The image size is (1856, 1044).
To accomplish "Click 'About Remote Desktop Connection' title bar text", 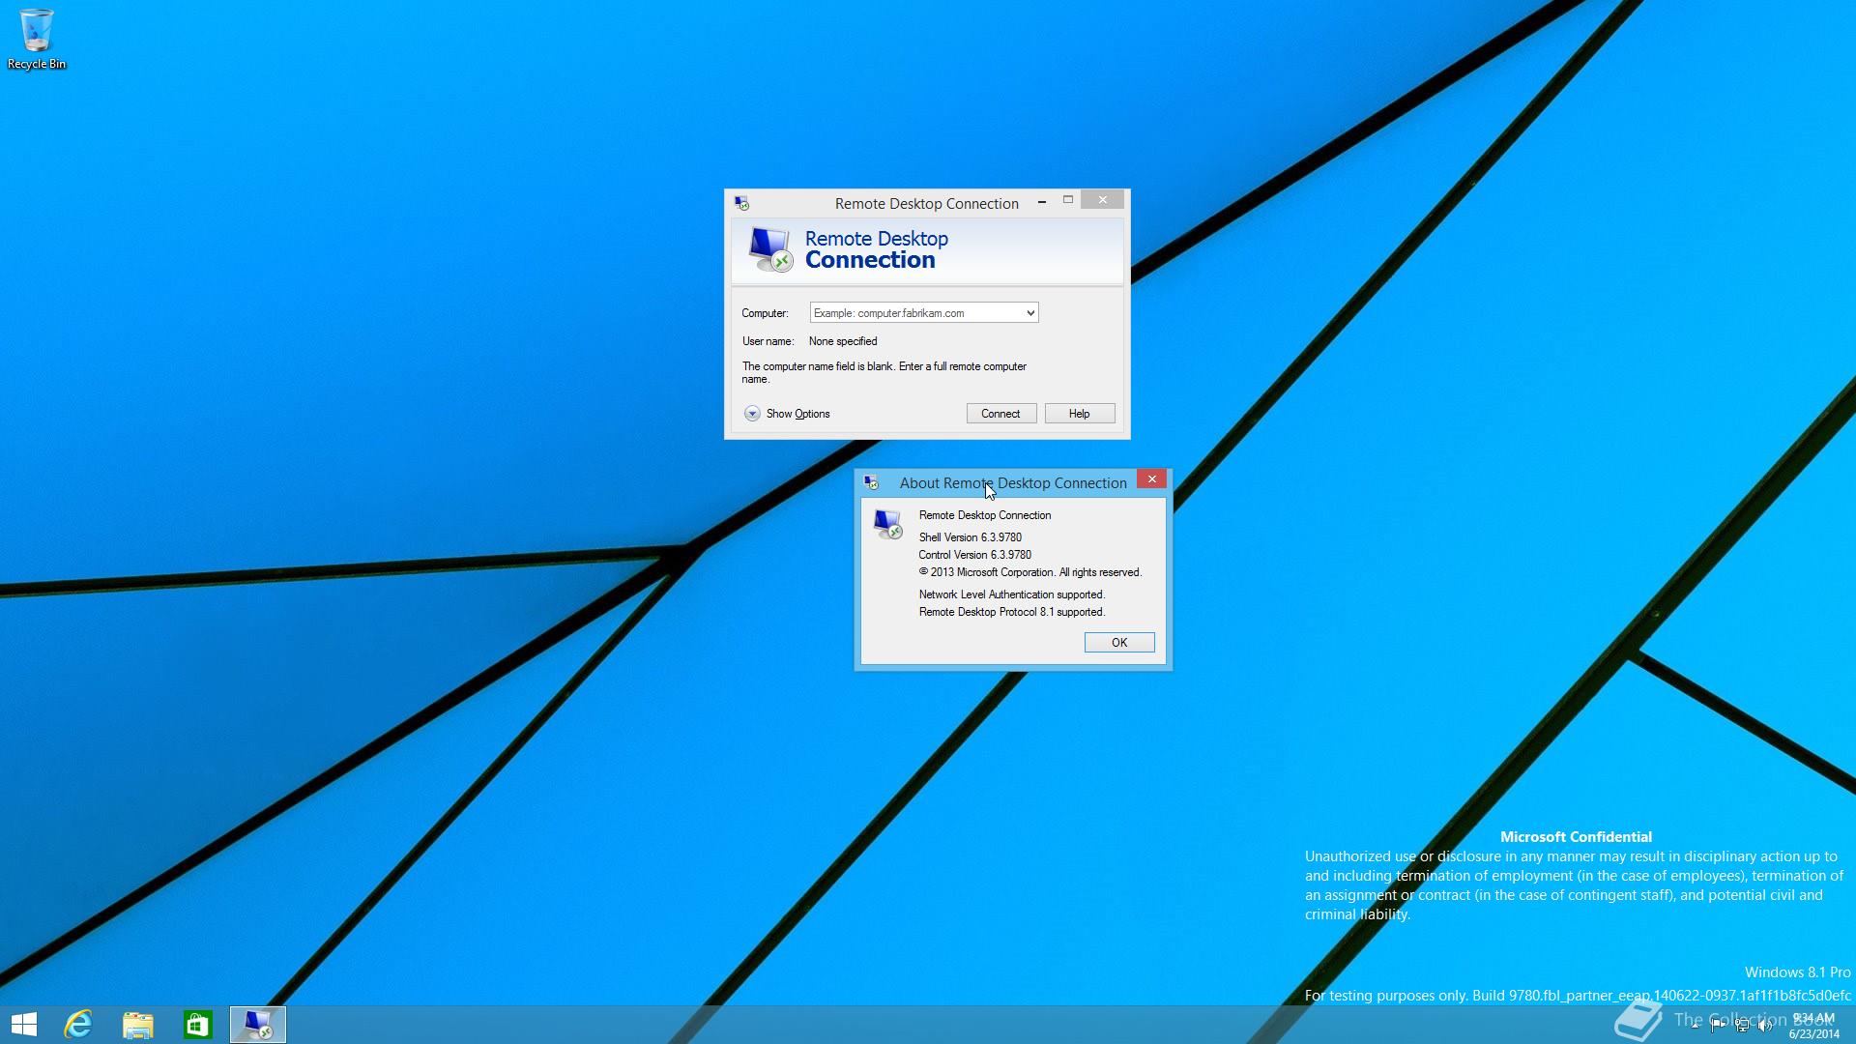I will [1013, 483].
